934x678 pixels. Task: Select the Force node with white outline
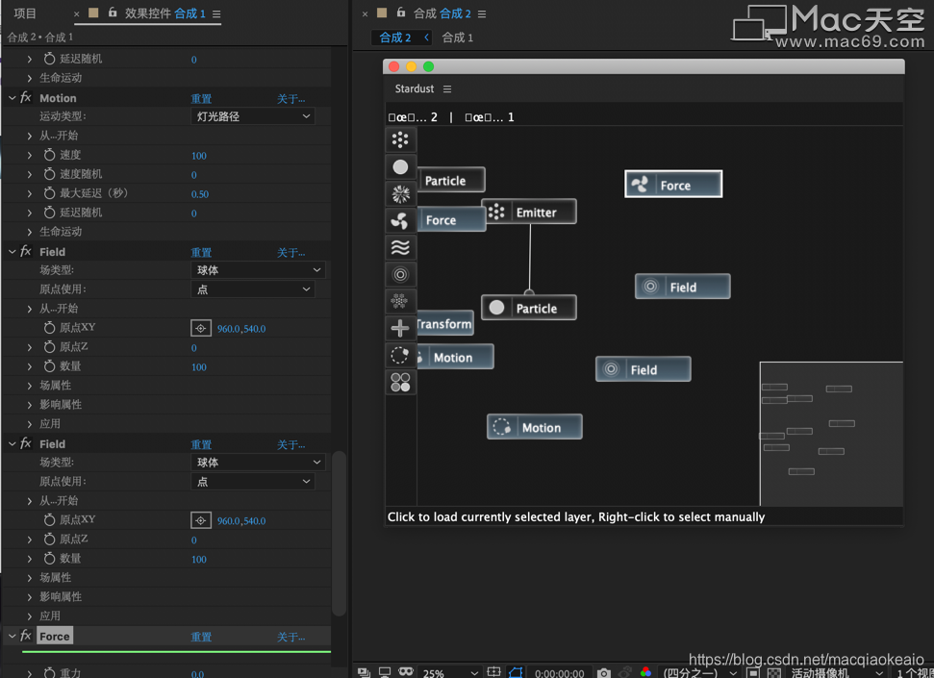click(x=673, y=184)
